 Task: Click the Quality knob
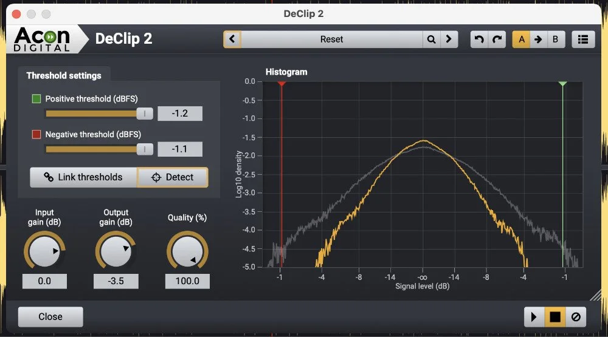(187, 251)
